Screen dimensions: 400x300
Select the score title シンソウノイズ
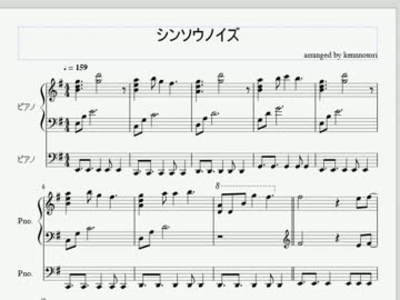197,35
